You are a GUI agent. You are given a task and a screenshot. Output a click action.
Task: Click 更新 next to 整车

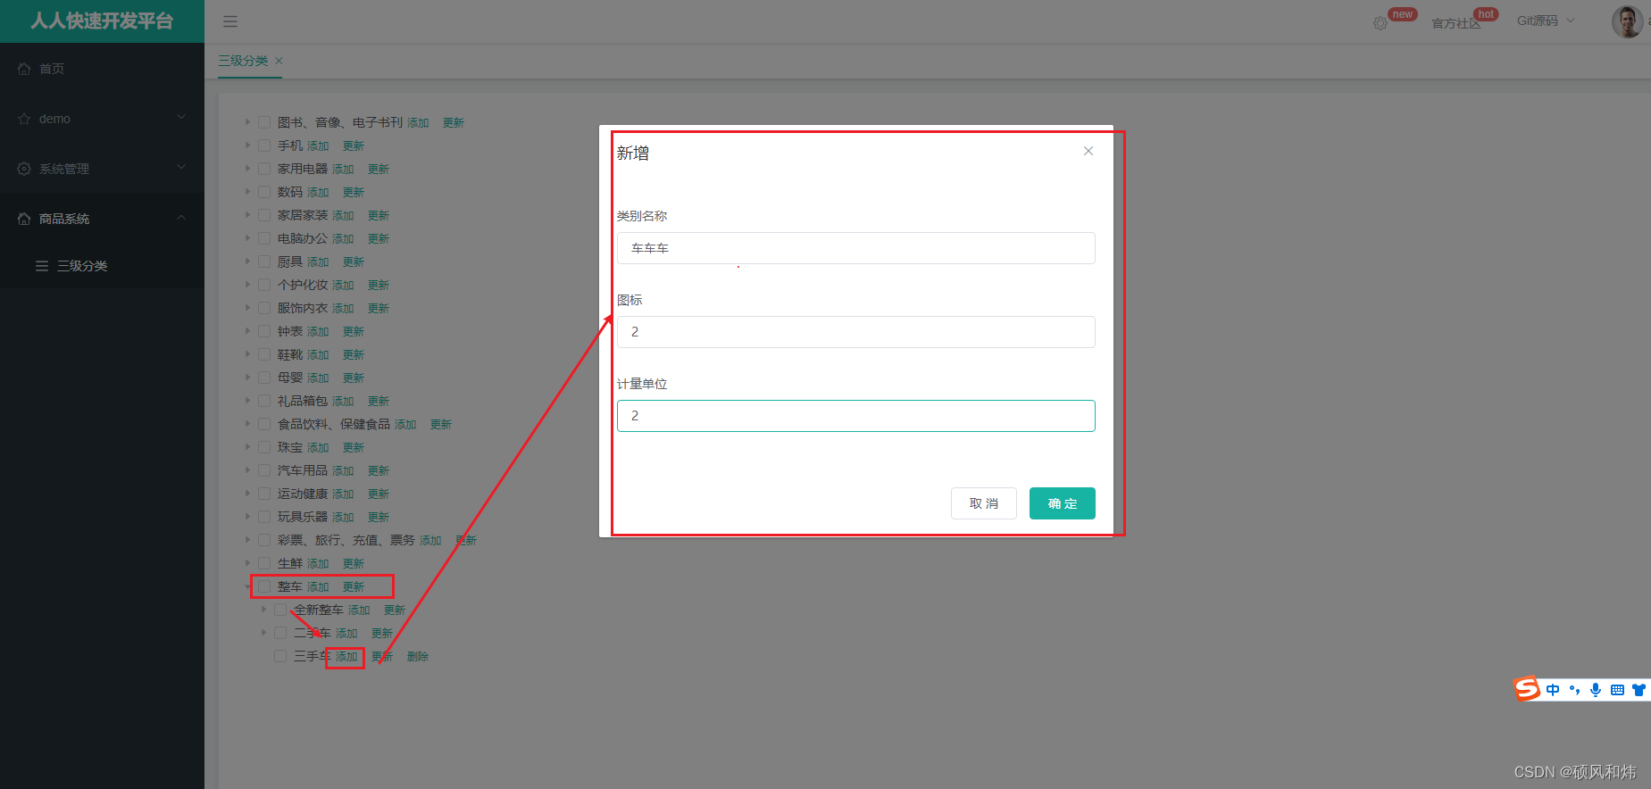coord(354,586)
